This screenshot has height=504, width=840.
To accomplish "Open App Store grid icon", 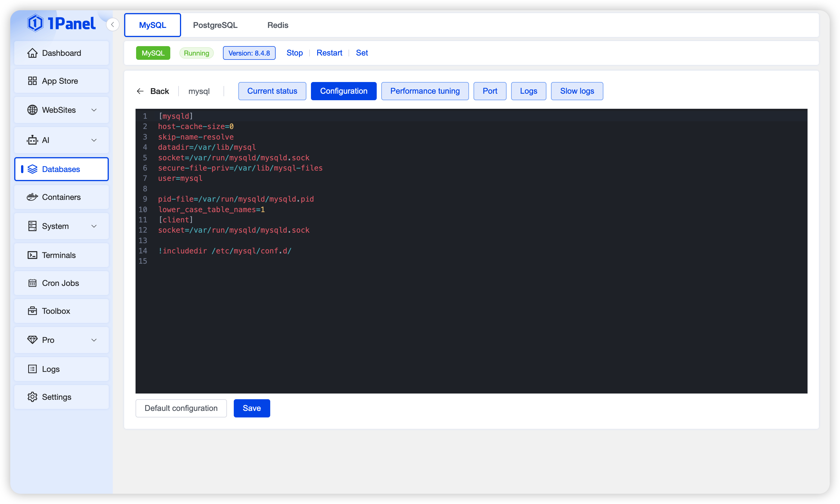I will 32,81.
